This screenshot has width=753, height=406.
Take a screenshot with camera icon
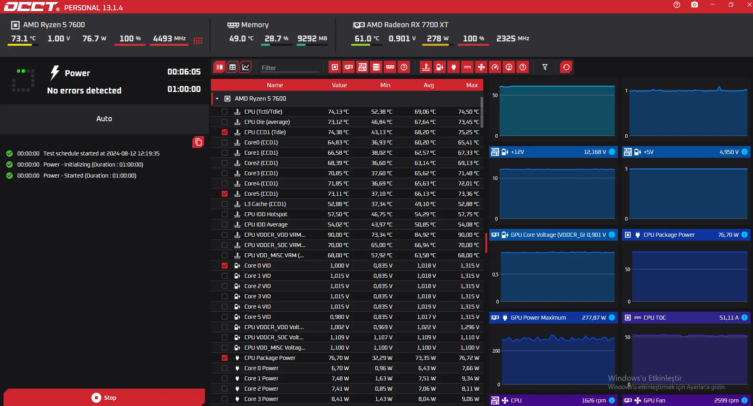pos(695,5)
